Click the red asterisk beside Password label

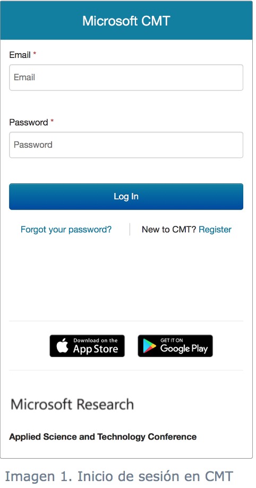click(52, 121)
